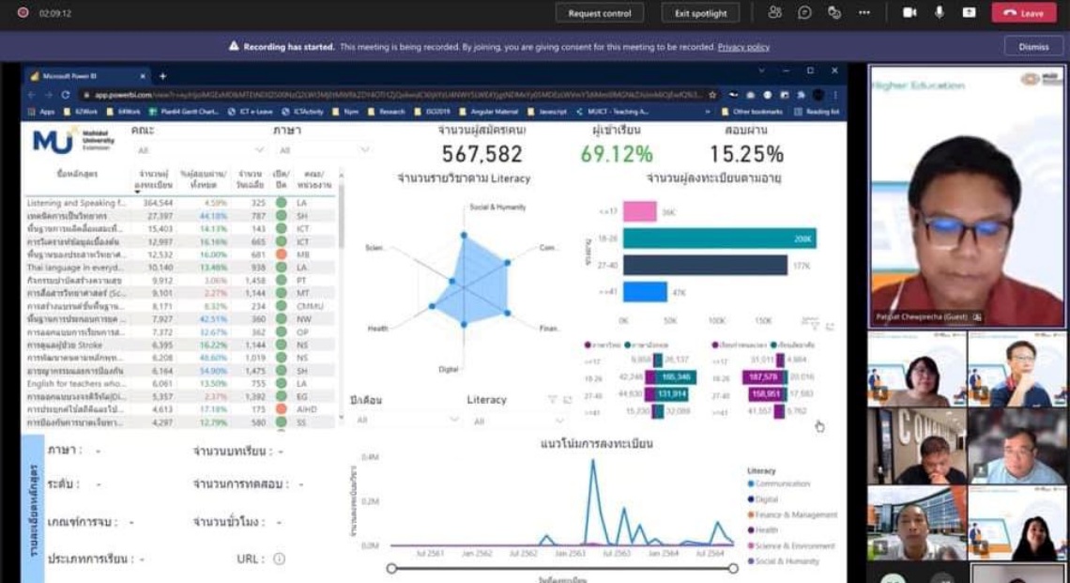Expand the ภาษา filter dropdown
Screen dimensions: 1070x583
coord(364,150)
